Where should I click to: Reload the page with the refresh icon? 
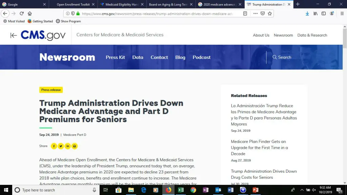[x=21, y=14]
